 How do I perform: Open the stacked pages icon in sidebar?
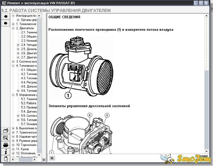6,131
